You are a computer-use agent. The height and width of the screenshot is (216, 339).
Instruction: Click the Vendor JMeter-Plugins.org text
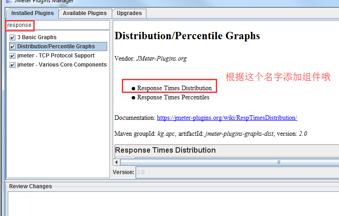151,58
